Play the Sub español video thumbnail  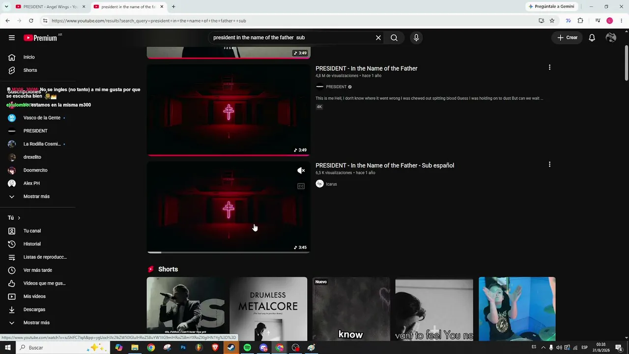(229, 207)
